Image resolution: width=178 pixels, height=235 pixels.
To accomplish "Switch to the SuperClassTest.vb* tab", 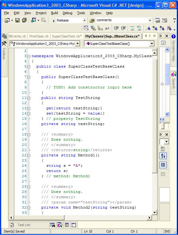I will pos(67,36).
